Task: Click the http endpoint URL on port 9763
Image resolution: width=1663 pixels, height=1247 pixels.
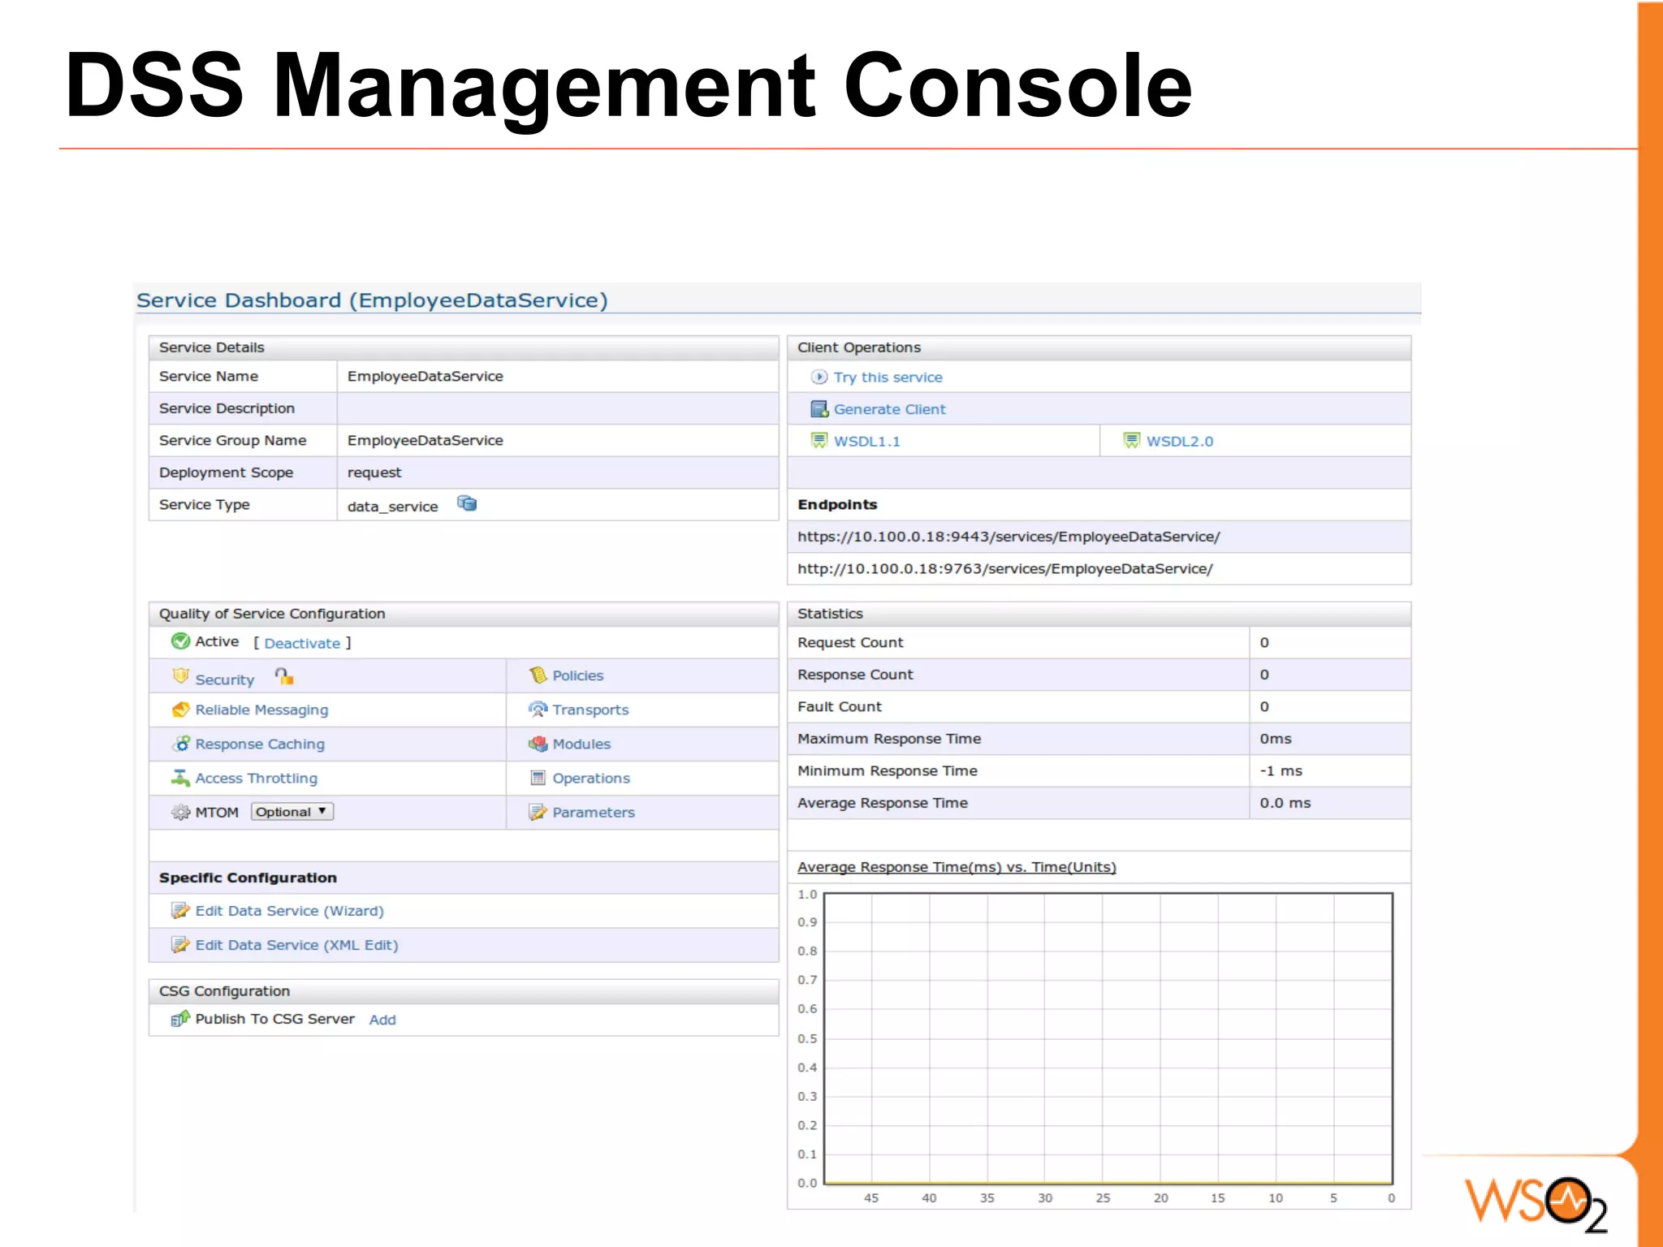Action: 1005,569
